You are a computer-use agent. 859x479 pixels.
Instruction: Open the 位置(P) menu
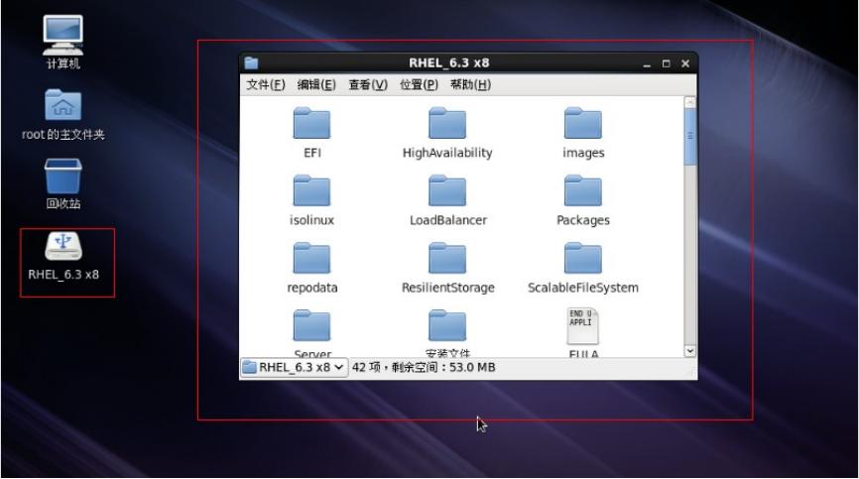(420, 85)
